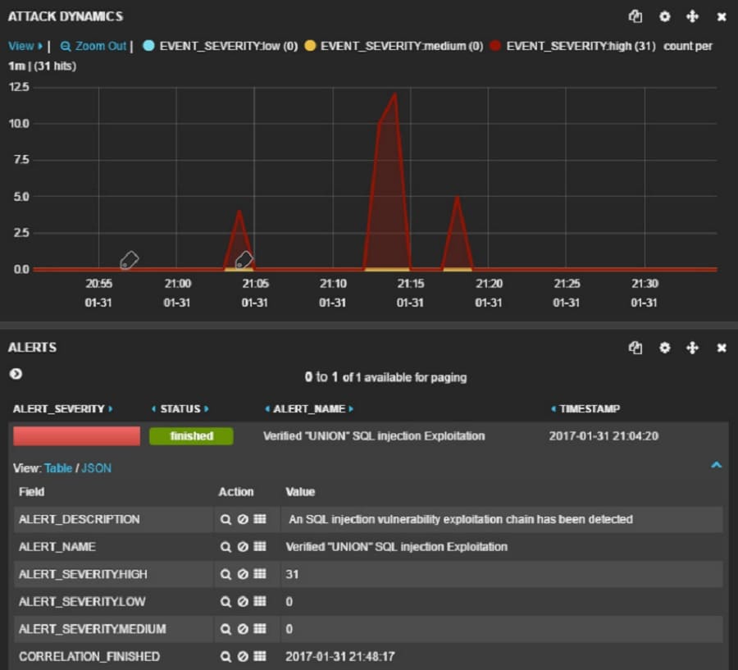Toggle the column icon for ALERT_SEVERITY.MEDIUM
Screen dimensions: 738x670
pyautogui.click(x=260, y=628)
